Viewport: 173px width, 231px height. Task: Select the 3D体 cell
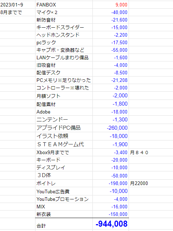point(64,175)
